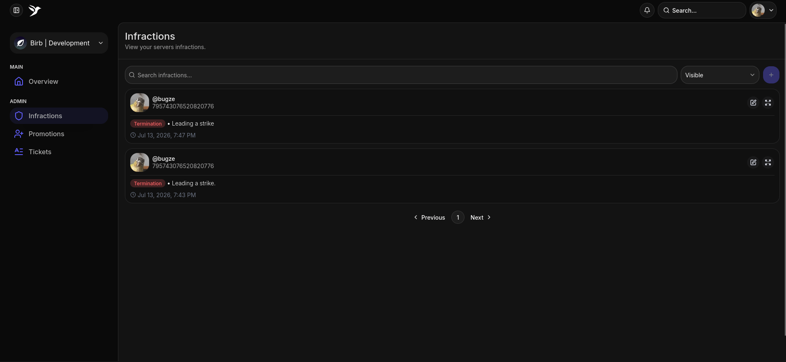Image resolution: width=786 pixels, height=362 pixels.
Task: Select page 1 in pagination
Action: click(458, 217)
